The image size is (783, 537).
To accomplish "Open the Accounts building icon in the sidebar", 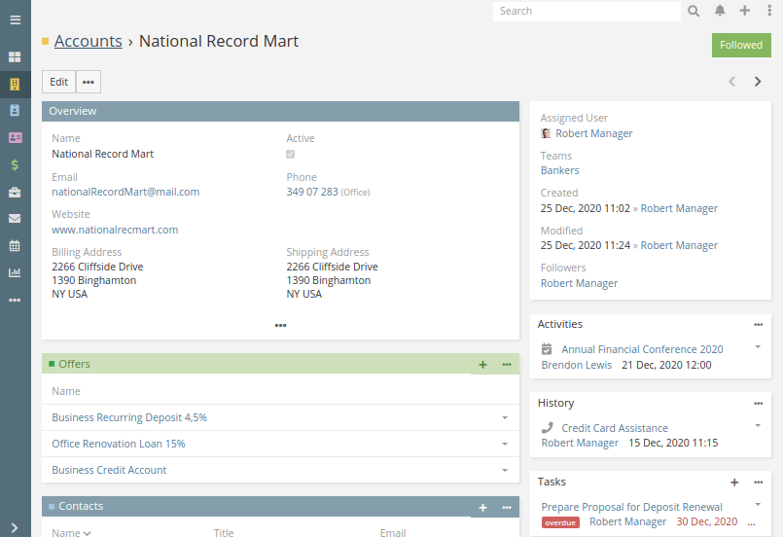I will [15, 84].
